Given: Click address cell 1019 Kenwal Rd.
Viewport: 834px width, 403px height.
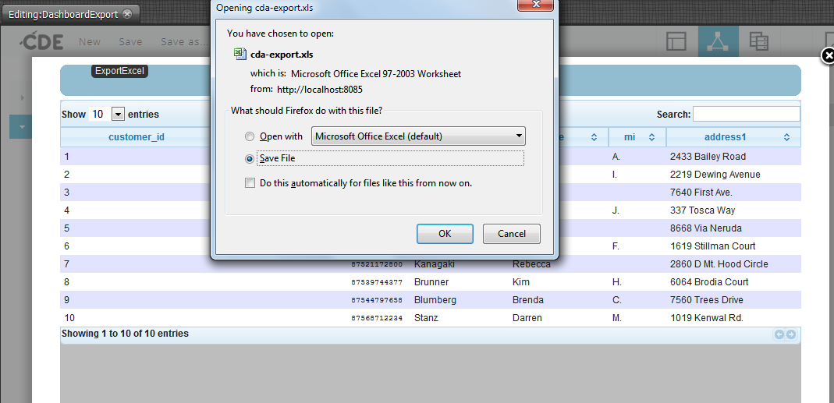Looking at the screenshot, I should point(706,318).
